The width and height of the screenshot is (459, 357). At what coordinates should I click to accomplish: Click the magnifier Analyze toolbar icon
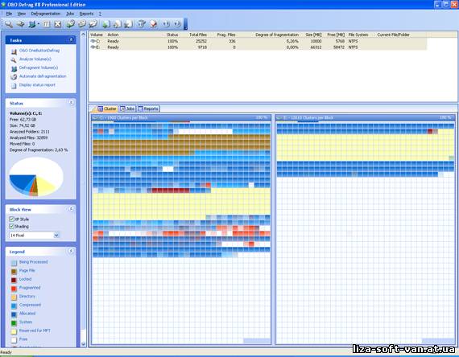(9, 24)
